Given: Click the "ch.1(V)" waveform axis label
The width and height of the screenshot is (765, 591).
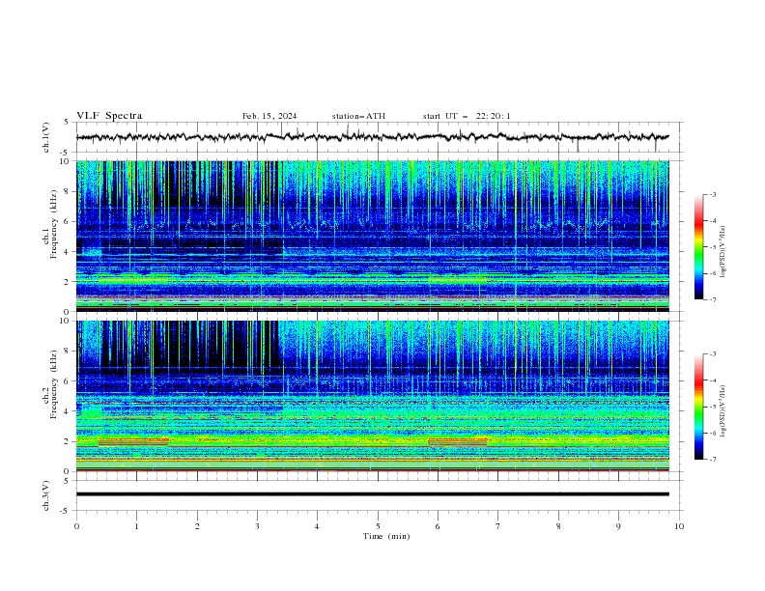Looking at the screenshot, I should point(46,137).
